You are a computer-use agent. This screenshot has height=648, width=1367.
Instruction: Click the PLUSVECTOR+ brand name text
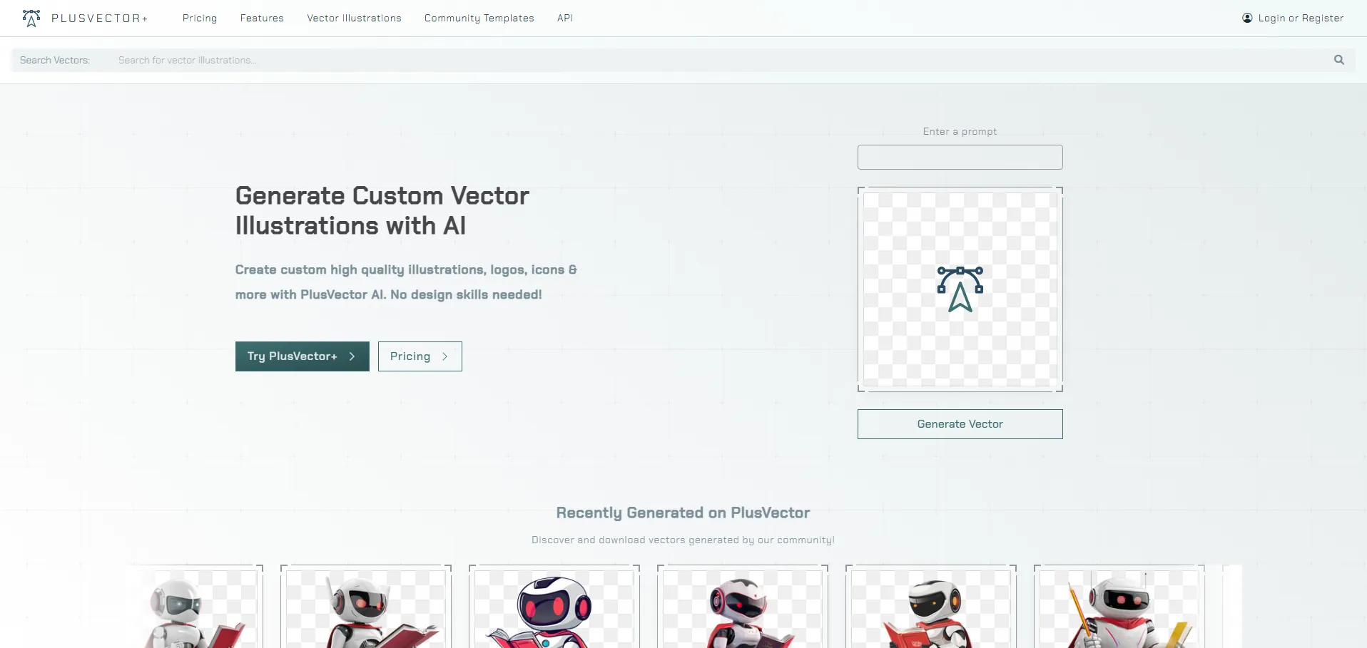[x=99, y=19]
